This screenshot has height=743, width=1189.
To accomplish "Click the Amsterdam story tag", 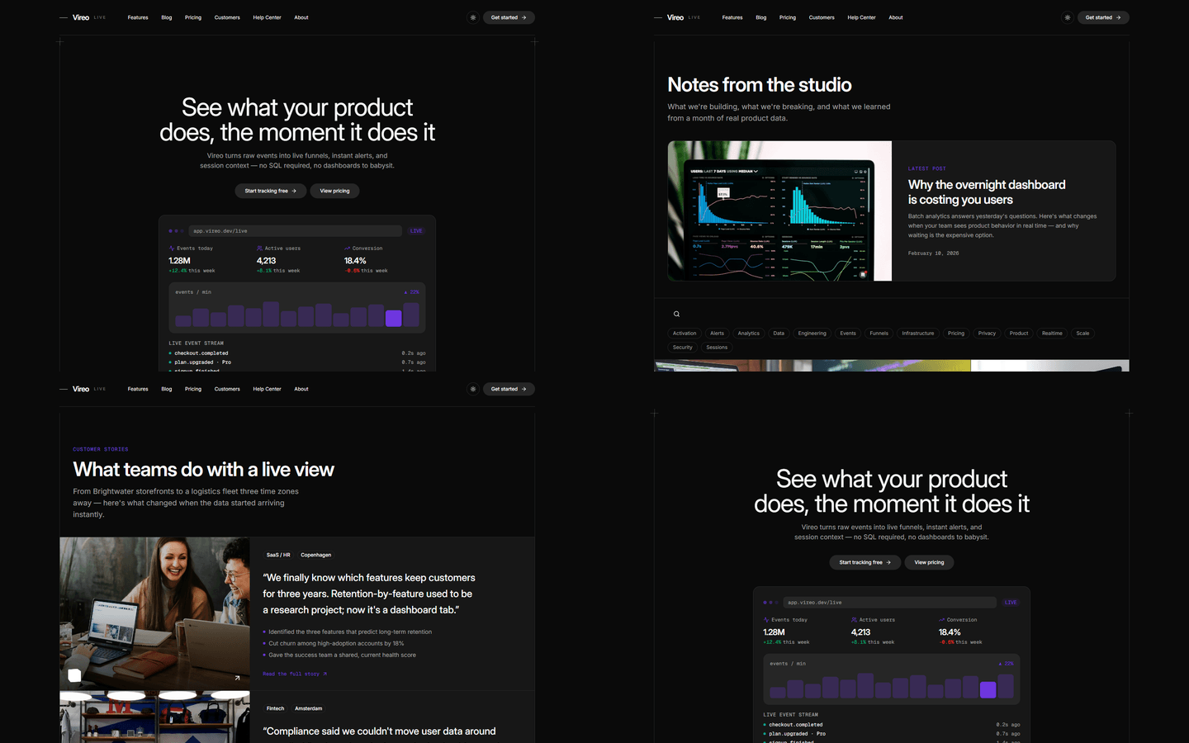I will 309,708.
